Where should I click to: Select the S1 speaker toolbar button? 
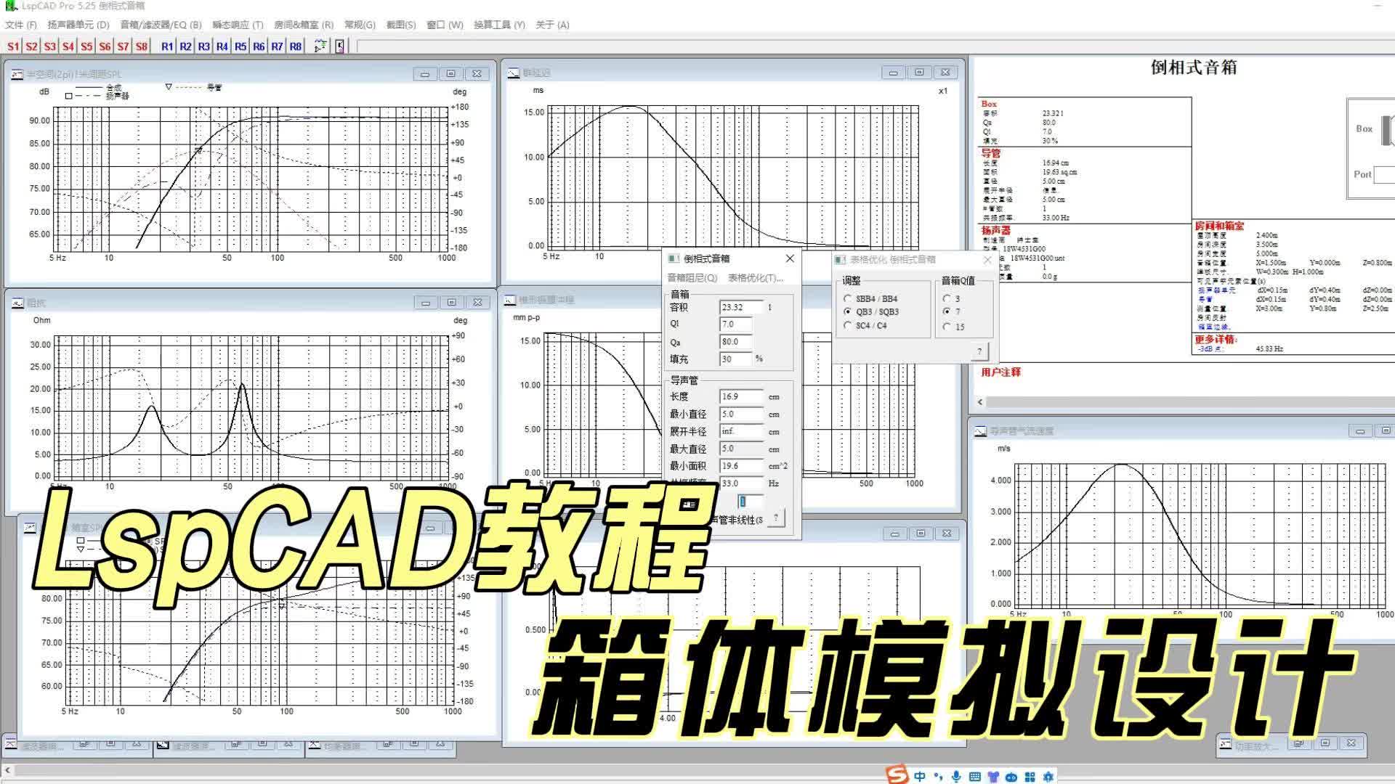pos(13,46)
